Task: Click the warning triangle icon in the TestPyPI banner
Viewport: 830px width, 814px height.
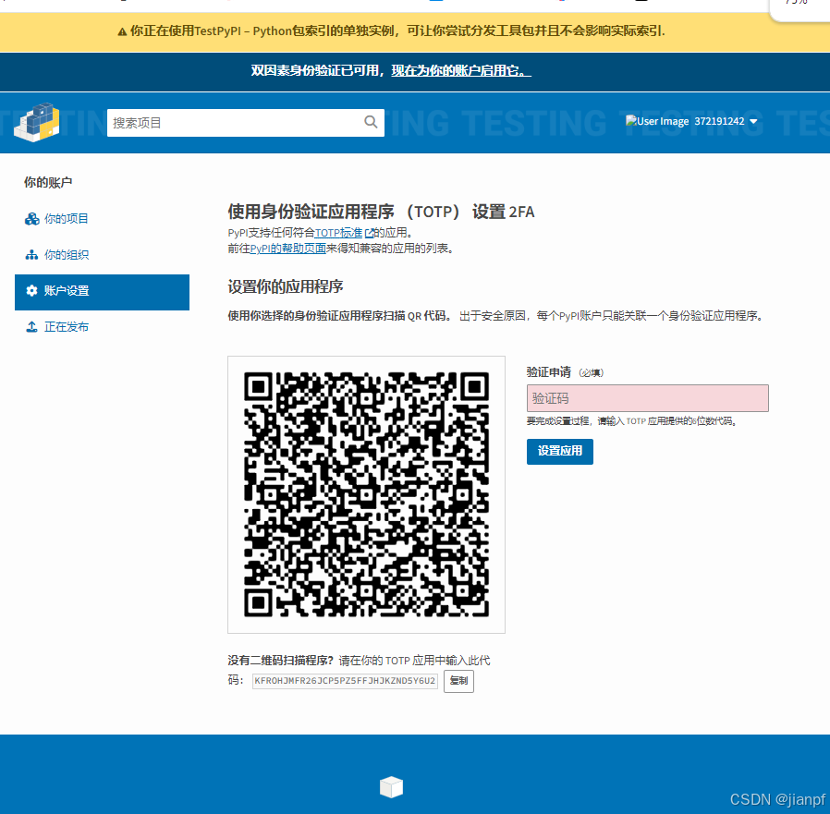Action: 122,31
